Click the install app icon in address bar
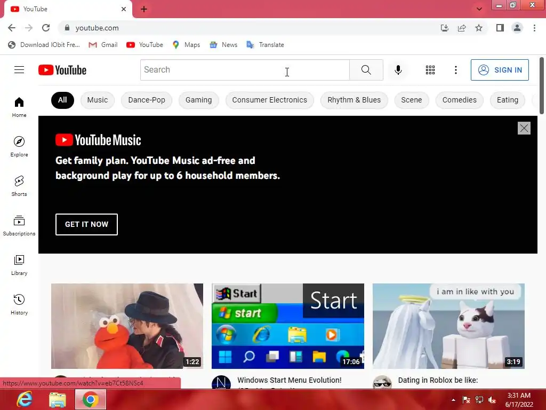 click(x=444, y=28)
